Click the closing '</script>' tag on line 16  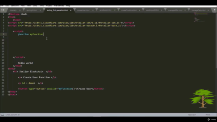click(x=19, y=57)
